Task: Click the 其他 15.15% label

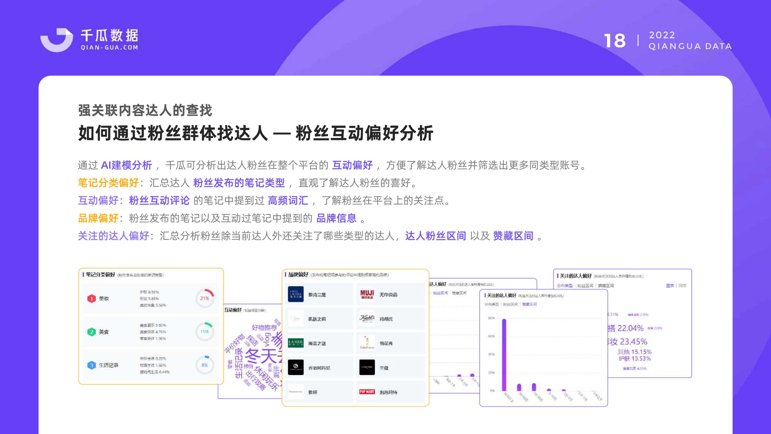Action: point(634,352)
